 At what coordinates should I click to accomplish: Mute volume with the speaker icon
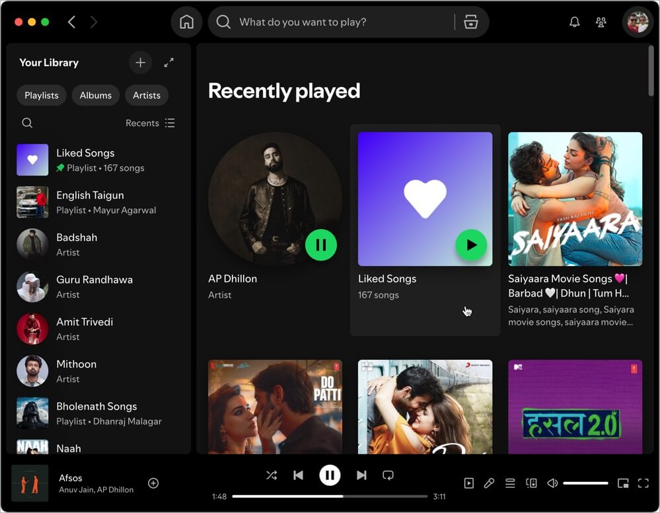pos(552,483)
